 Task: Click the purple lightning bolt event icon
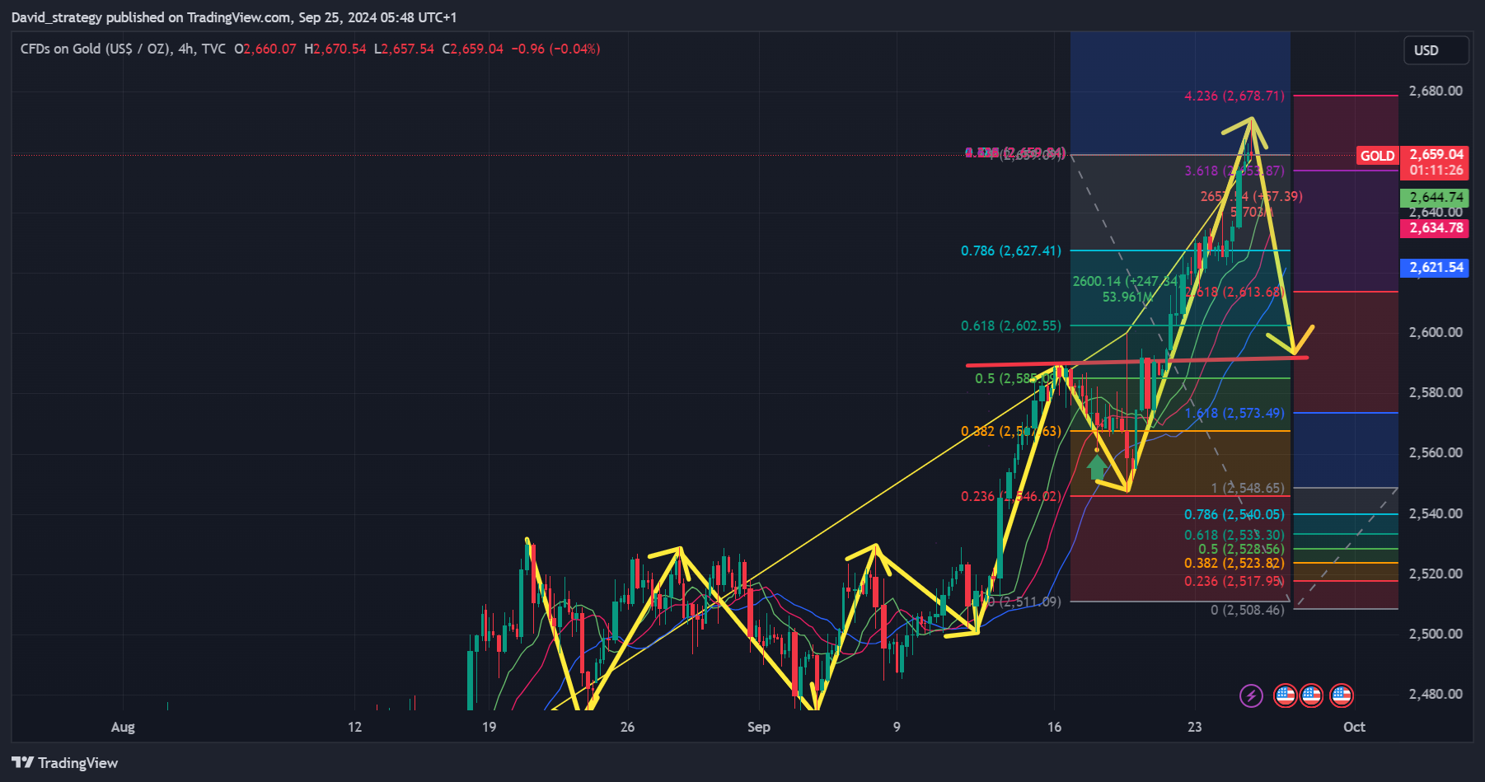pyautogui.click(x=1251, y=695)
